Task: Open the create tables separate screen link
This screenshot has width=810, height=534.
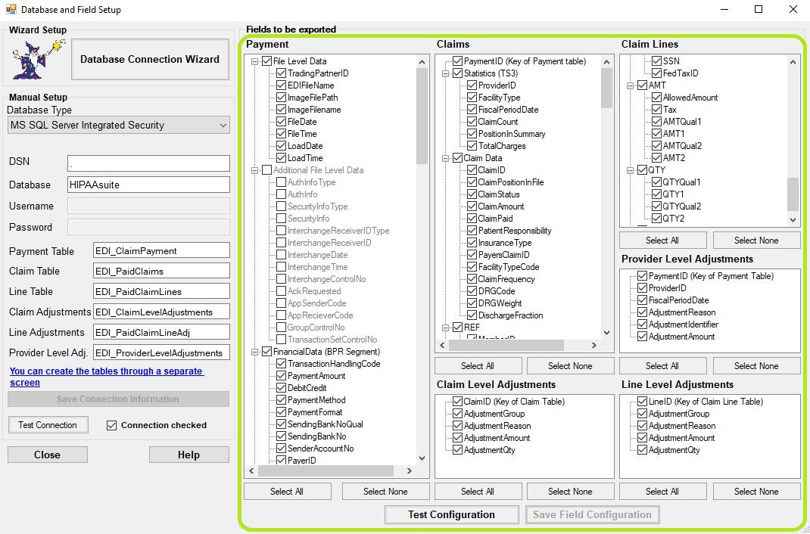Action: tap(107, 377)
